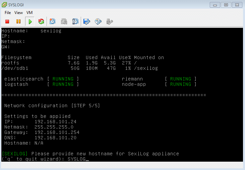This screenshot has height=170, width=245.
Task: Click the elasticsearch RUNNING status
Action: tap(63, 79)
